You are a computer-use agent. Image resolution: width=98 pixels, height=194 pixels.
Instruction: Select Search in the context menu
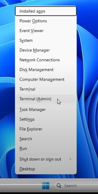click(x=46, y=139)
